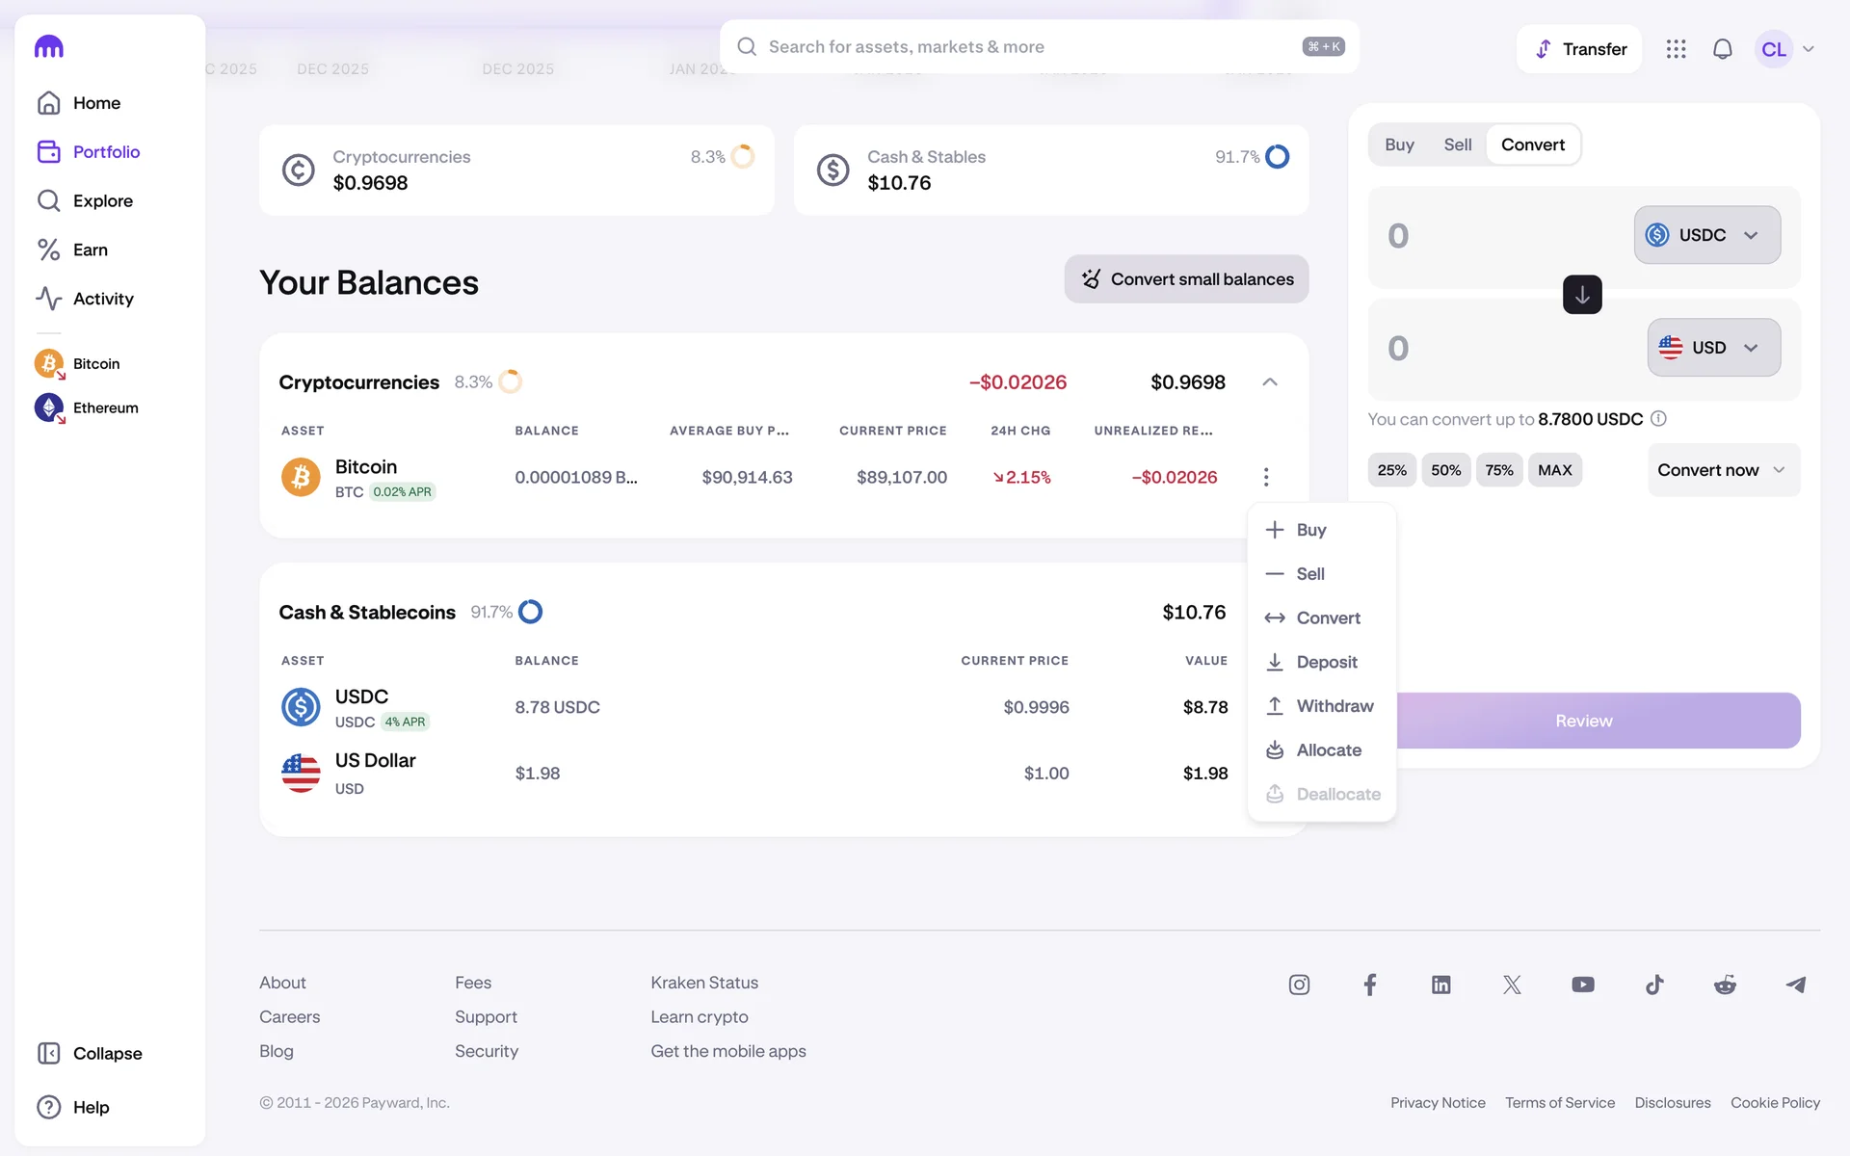Click the Telegram social icon
Image resolution: width=1850 pixels, height=1156 pixels.
pyautogui.click(x=1795, y=985)
